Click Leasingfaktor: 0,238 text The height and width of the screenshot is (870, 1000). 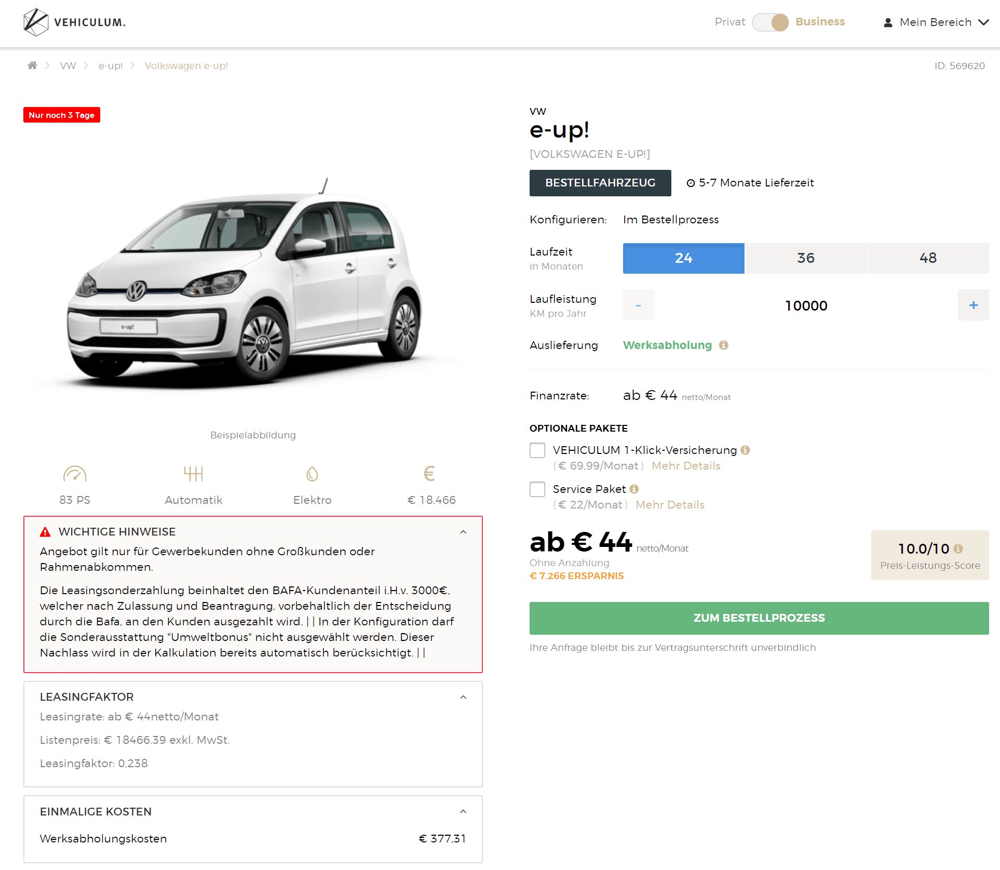[x=94, y=764]
